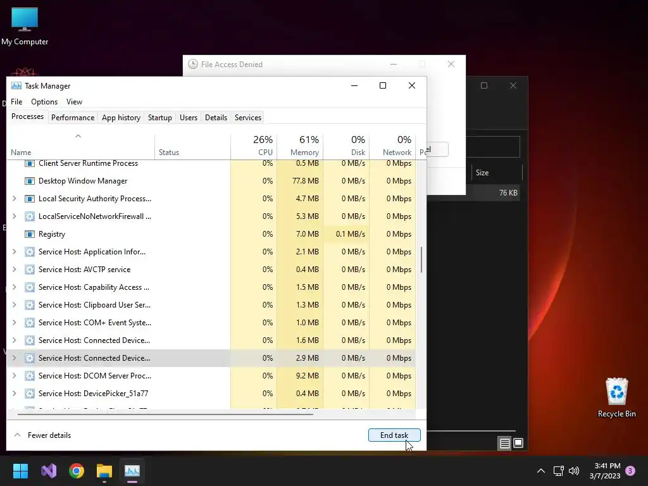
Task: Select the My Computer desktop icon
Action: coord(25,26)
